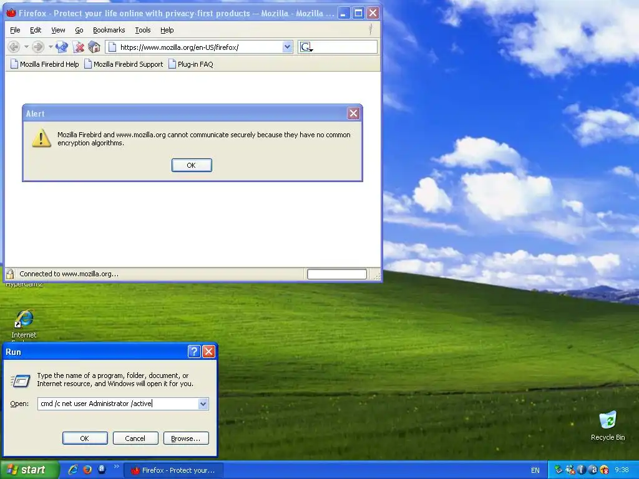Click the Reload page icon
639x479 pixels.
(x=62, y=47)
